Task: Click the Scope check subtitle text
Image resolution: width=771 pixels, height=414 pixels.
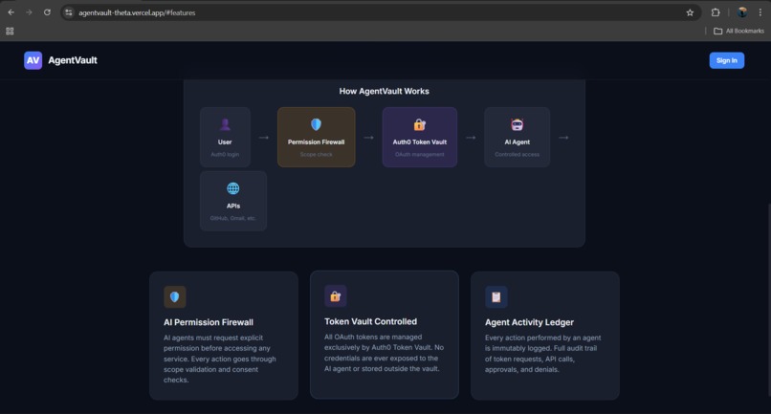Action: [x=317, y=154]
